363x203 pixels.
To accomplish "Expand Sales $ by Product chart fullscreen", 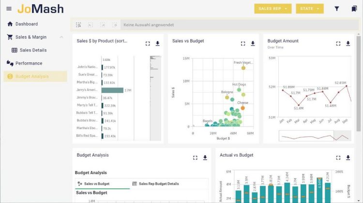I will [148, 43].
